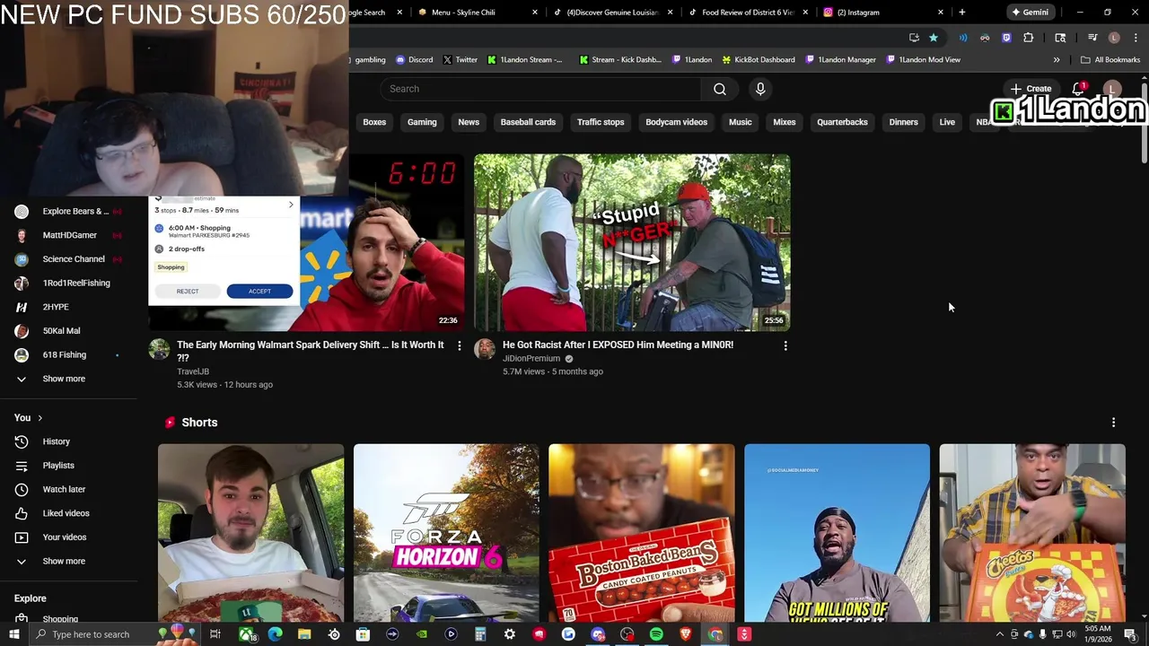
Task: Open the Twitter bookmark
Action: click(x=460, y=60)
